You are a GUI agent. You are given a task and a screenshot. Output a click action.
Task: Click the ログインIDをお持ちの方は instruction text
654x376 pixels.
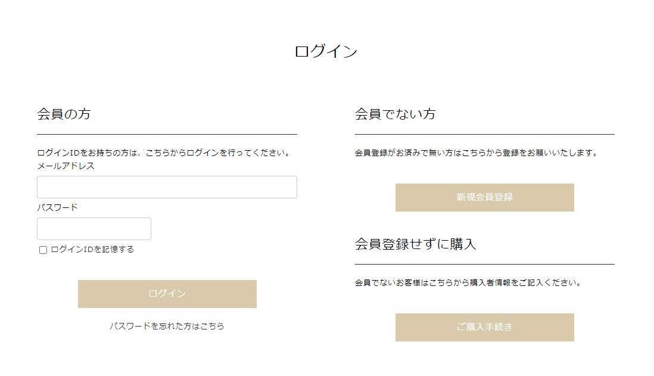point(163,153)
